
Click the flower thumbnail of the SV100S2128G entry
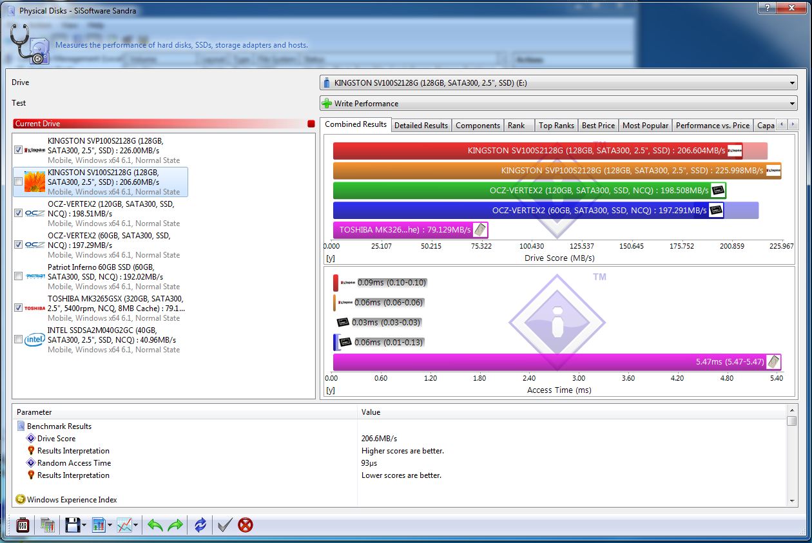pos(35,182)
